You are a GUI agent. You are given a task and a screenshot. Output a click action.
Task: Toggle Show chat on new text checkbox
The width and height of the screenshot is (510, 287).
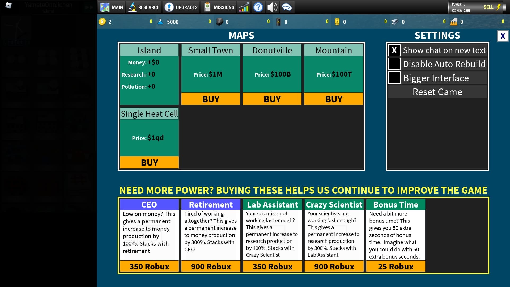click(394, 50)
